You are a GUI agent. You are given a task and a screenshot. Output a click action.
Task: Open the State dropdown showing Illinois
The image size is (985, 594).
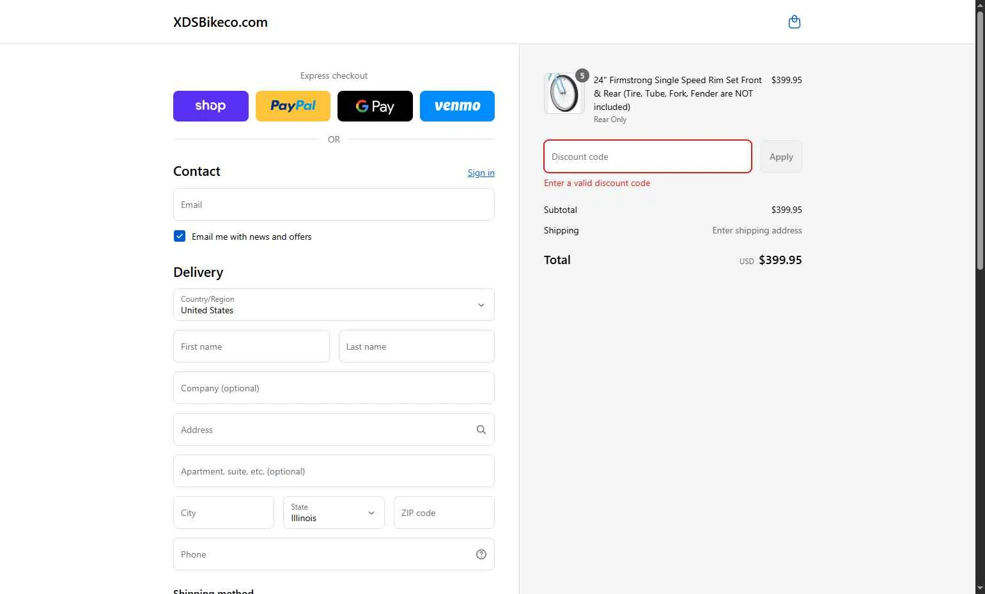click(334, 513)
